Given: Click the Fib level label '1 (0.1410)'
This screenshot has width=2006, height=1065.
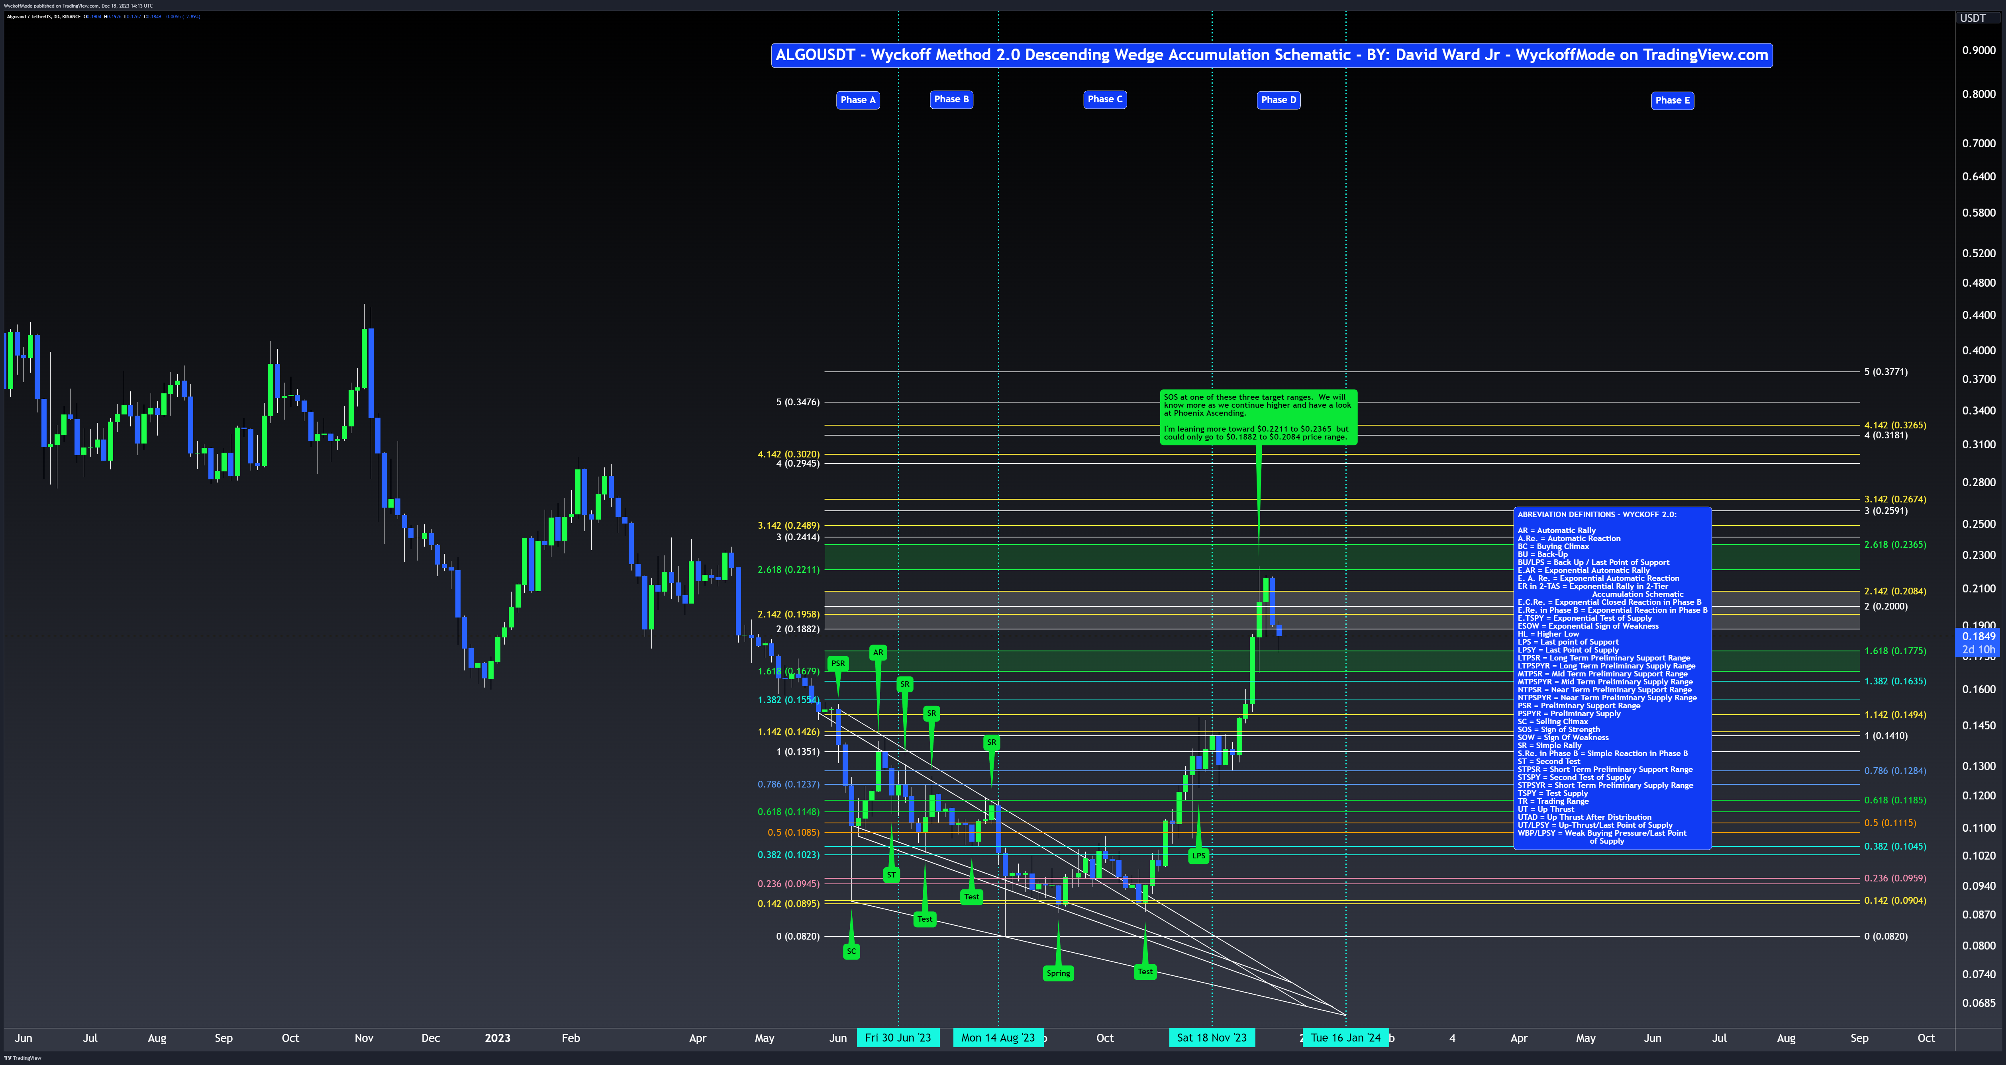Looking at the screenshot, I should [x=1886, y=736].
